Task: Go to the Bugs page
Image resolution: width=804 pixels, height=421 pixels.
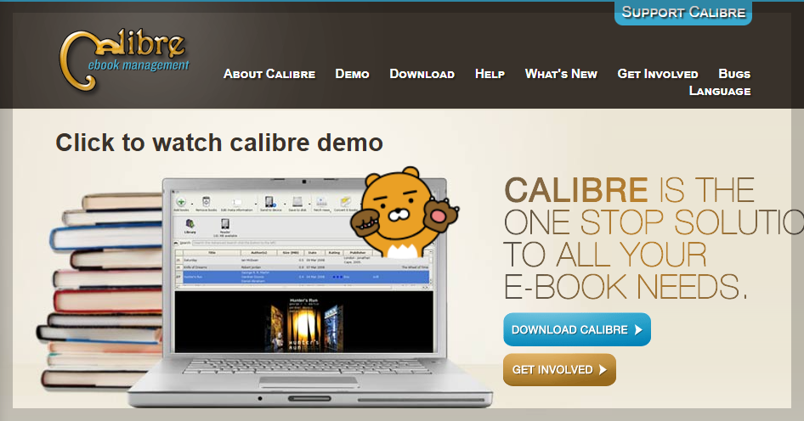Action: 734,74
